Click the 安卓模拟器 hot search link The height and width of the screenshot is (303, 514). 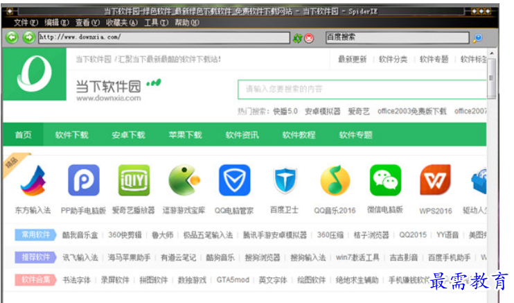coord(323,112)
